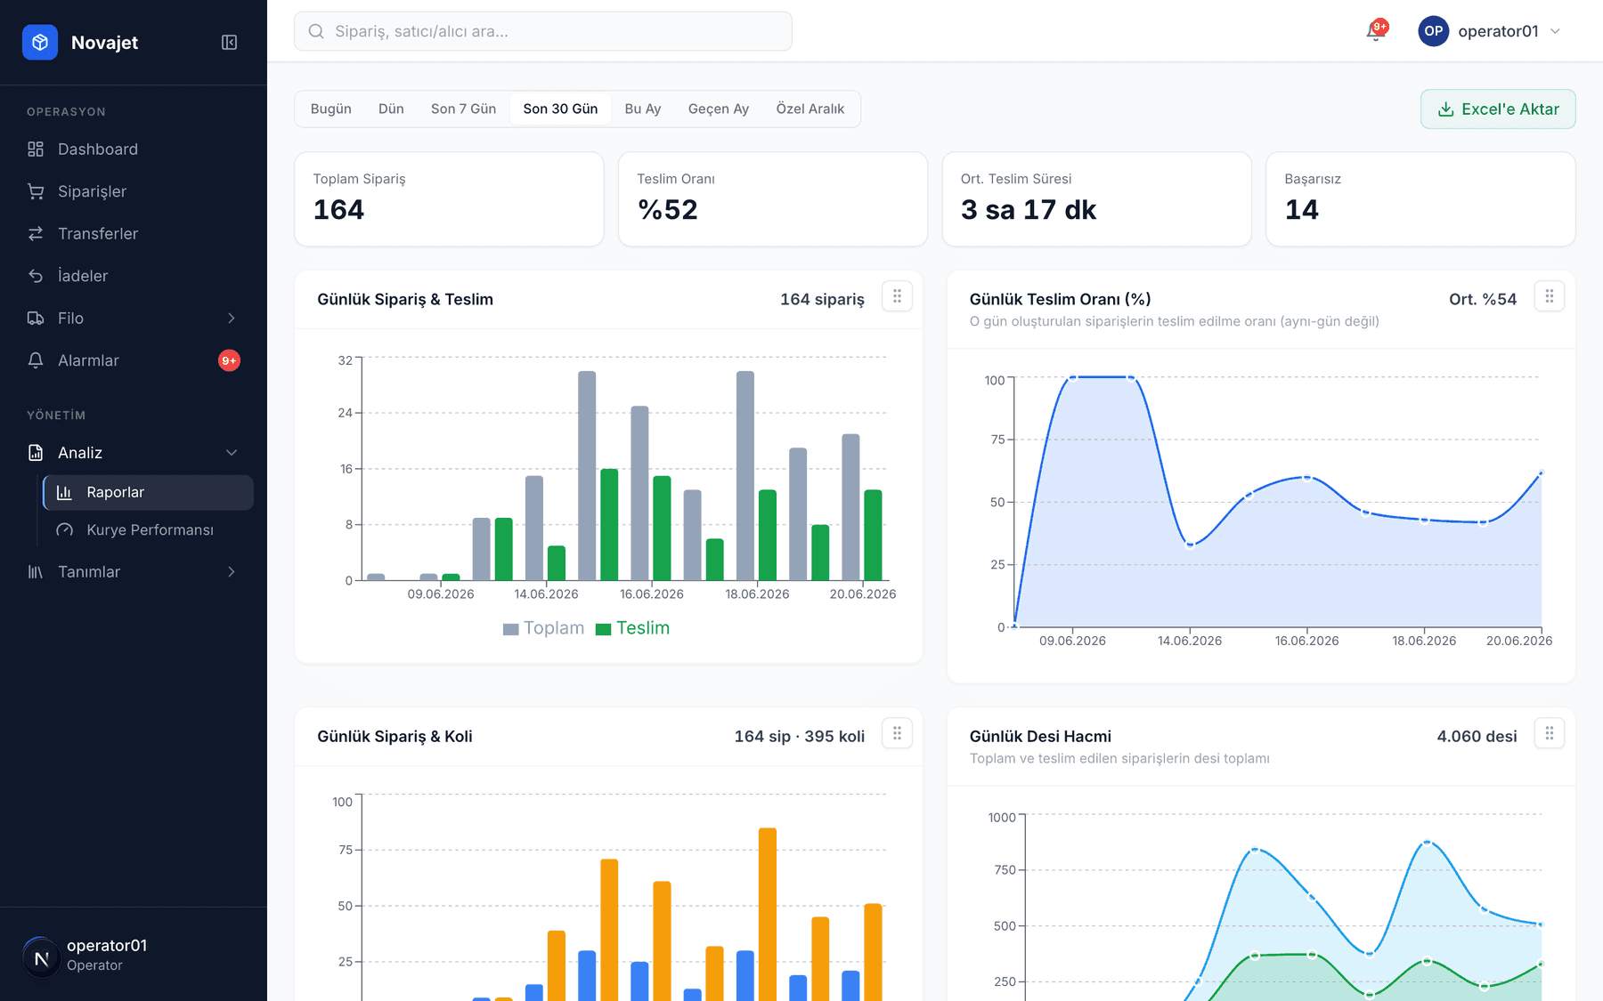Select the Dün date range tab
The width and height of the screenshot is (1603, 1001).
point(391,109)
